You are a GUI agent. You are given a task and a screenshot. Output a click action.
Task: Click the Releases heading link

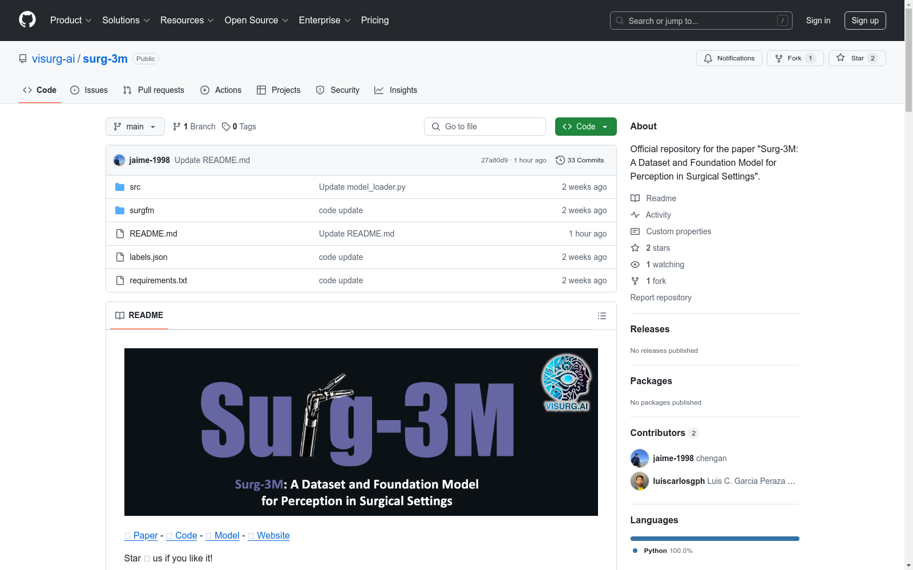[x=650, y=329]
